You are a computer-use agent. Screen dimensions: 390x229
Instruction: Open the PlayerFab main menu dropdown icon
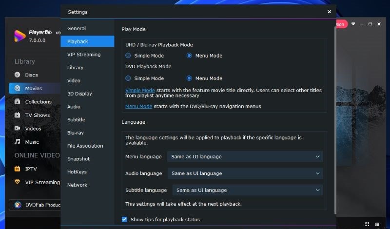click(353, 24)
